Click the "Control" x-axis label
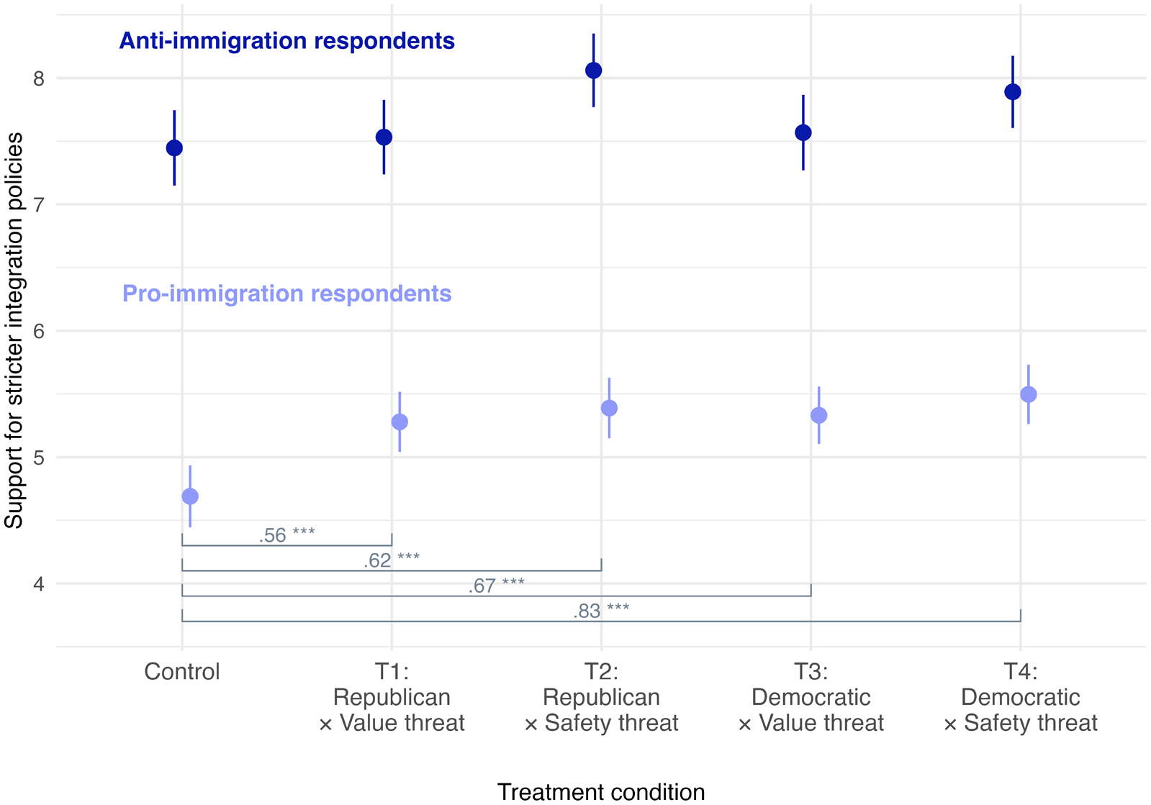 click(x=182, y=672)
